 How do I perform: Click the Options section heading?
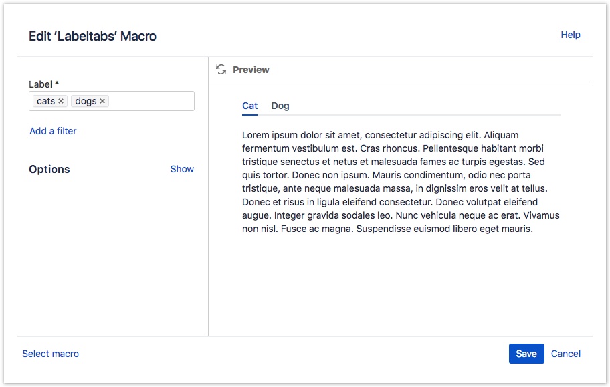(49, 169)
